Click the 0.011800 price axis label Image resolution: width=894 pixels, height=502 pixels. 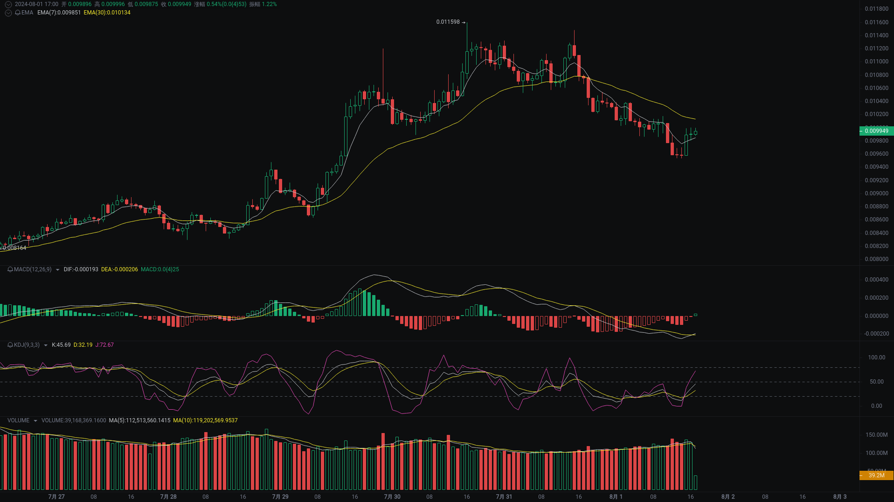(876, 9)
